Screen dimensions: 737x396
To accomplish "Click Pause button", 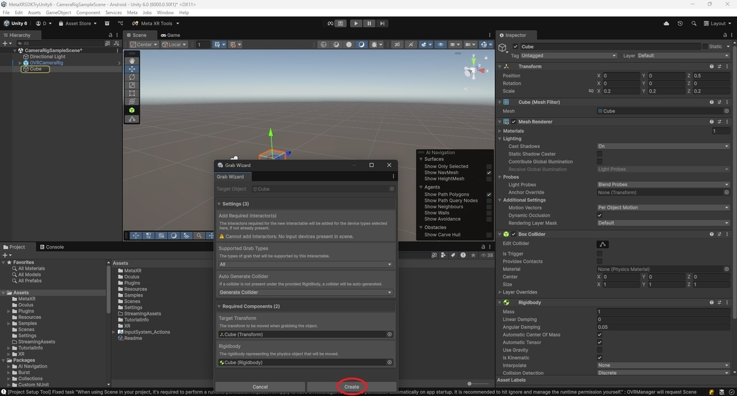I will point(368,23).
